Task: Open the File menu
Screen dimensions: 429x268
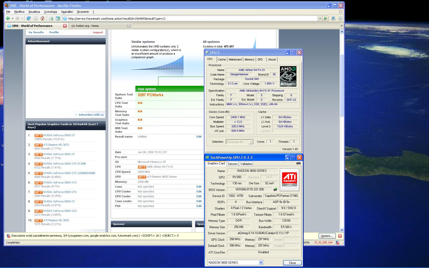Action: click(8, 12)
